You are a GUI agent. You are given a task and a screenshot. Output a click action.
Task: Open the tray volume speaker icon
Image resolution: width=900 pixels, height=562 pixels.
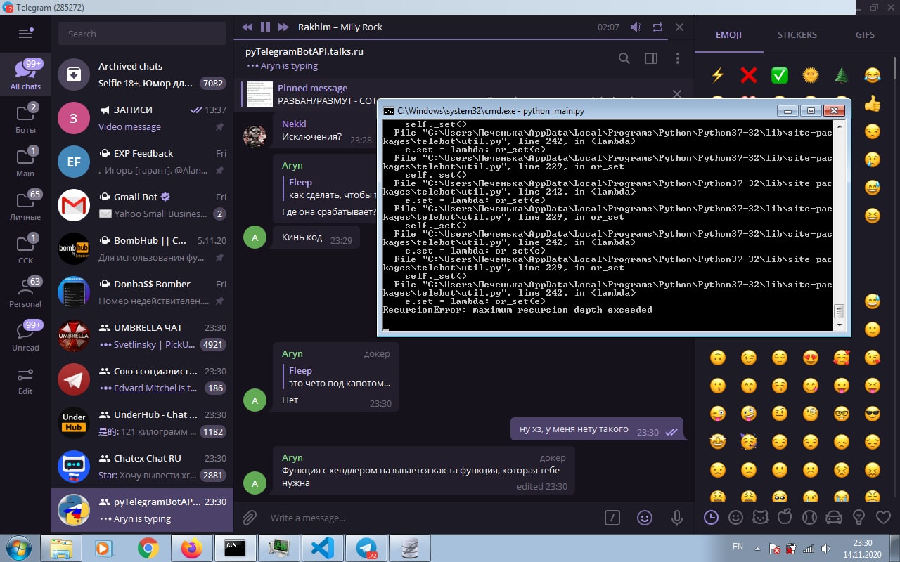pyautogui.click(x=825, y=548)
